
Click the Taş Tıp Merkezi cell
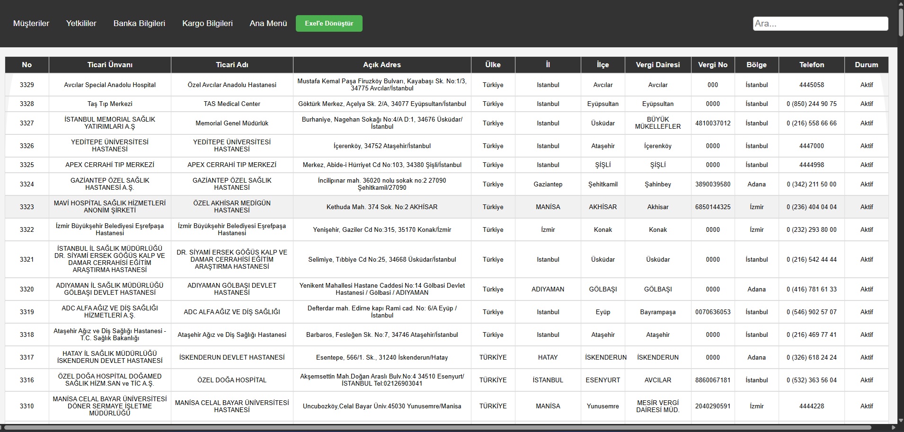coord(110,104)
